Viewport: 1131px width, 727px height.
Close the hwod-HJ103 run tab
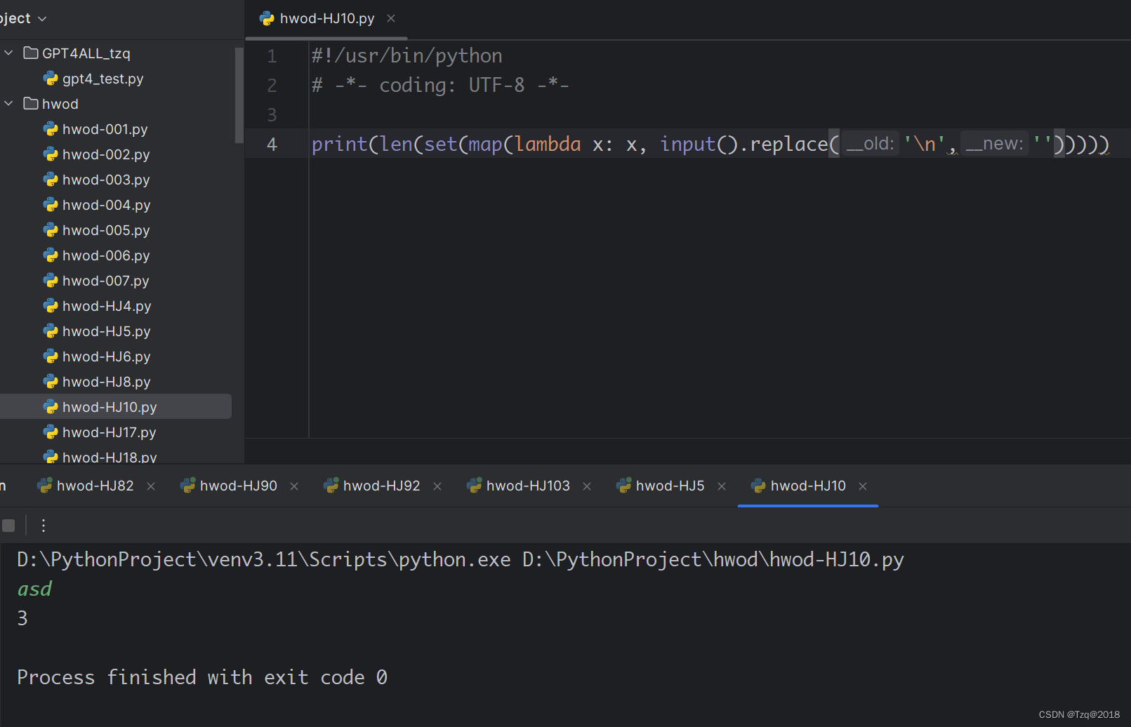[x=587, y=486]
